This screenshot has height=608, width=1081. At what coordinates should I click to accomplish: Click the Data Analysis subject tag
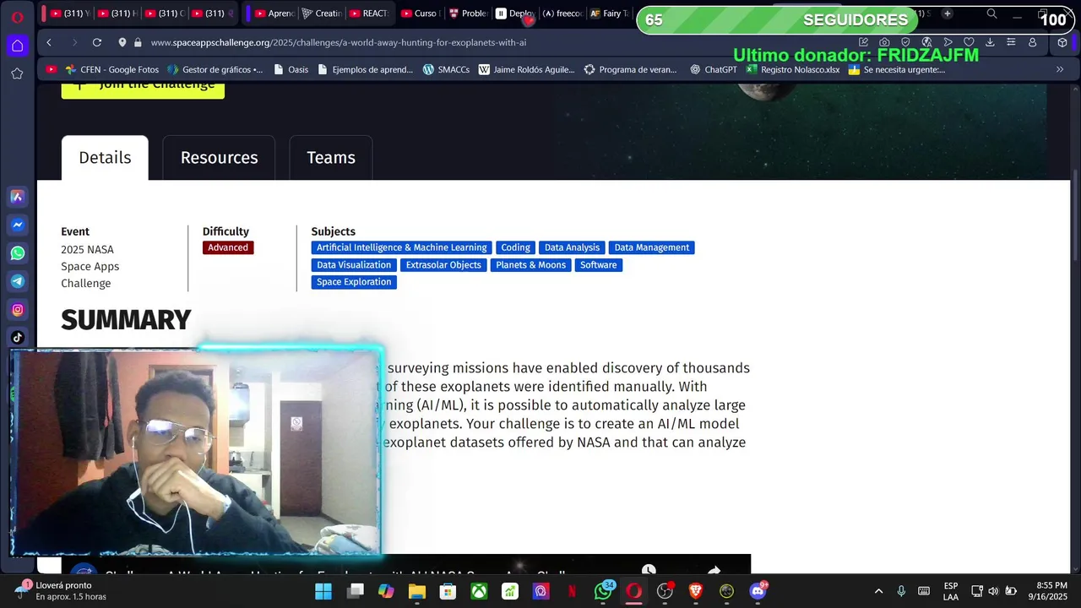click(572, 247)
